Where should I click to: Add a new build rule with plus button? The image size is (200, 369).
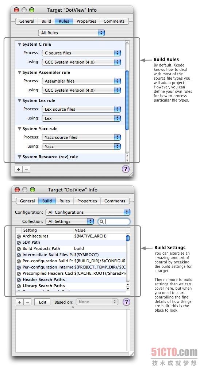coord(19,169)
